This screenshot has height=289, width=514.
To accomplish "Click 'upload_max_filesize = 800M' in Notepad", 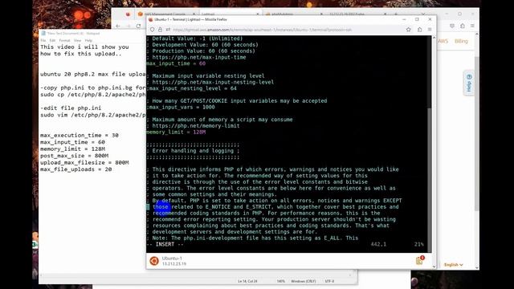I will pyautogui.click(x=84, y=162).
